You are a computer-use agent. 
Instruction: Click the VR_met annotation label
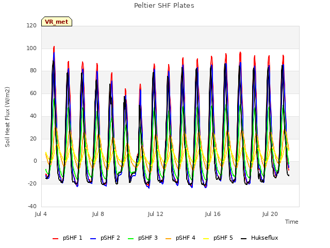tap(57, 22)
